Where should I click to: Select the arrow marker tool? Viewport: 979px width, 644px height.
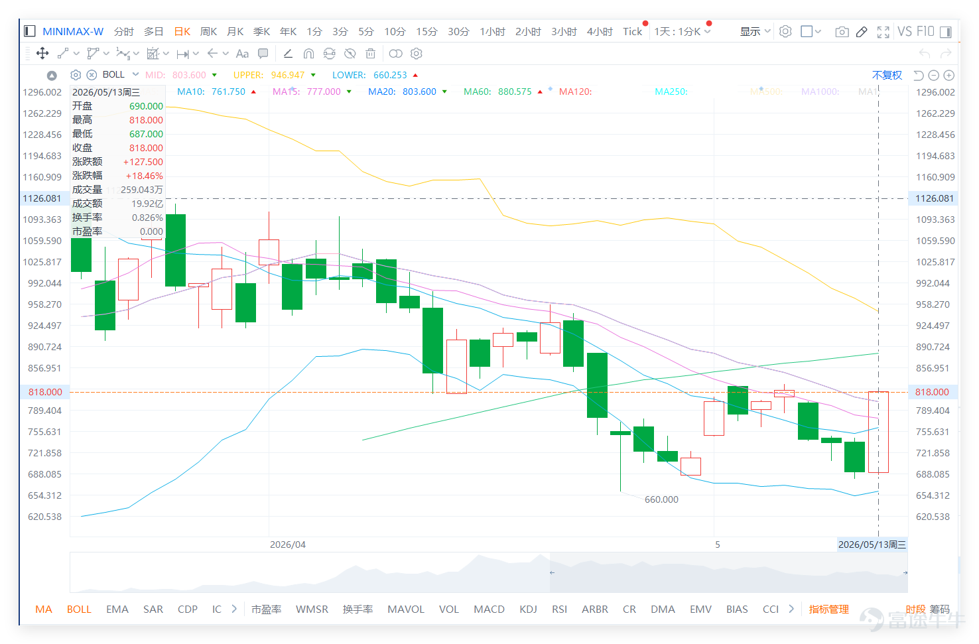point(212,54)
